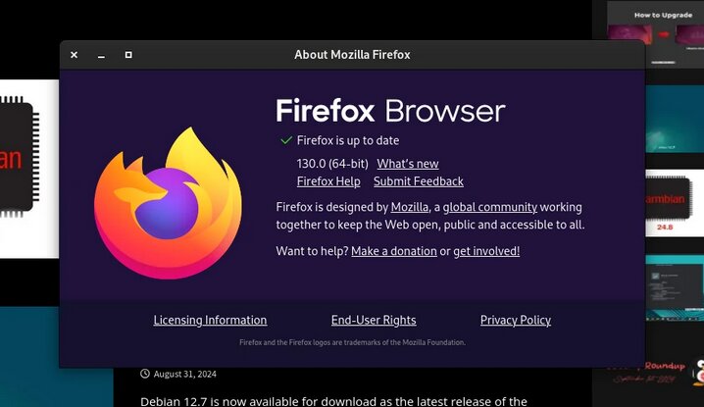This screenshot has width=704, height=407.
Task: Follow the Mozilla link
Action: tap(410, 207)
